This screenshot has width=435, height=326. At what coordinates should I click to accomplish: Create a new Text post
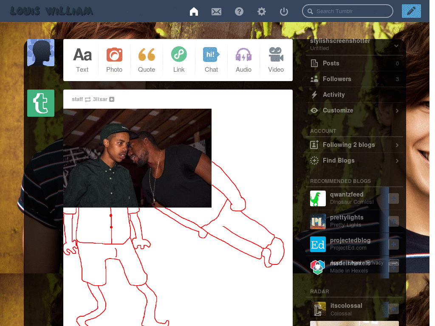(x=82, y=60)
